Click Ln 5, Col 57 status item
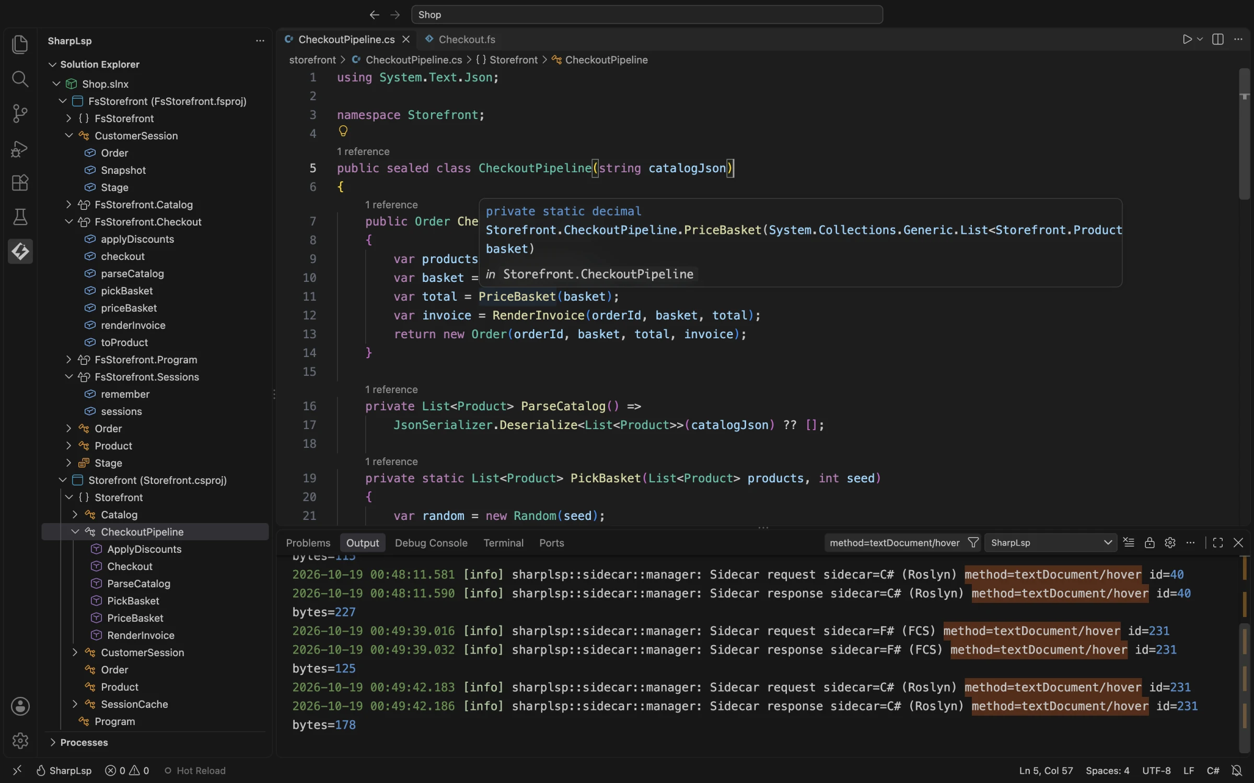1254x783 pixels. [1046, 770]
